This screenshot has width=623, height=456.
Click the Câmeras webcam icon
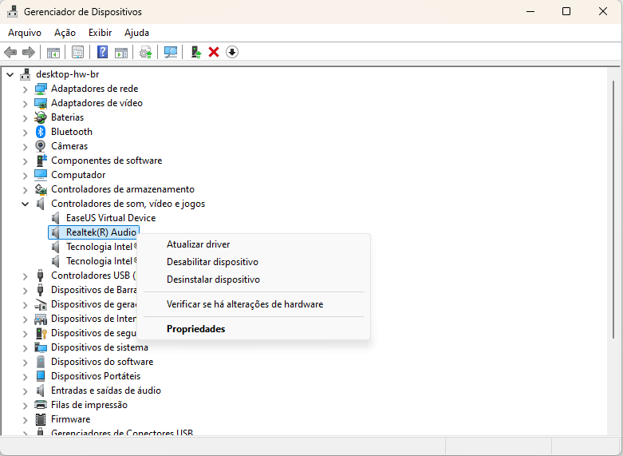[x=41, y=146]
